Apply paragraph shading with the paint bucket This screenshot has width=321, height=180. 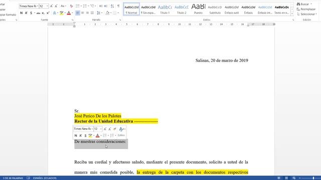pos(107,13)
